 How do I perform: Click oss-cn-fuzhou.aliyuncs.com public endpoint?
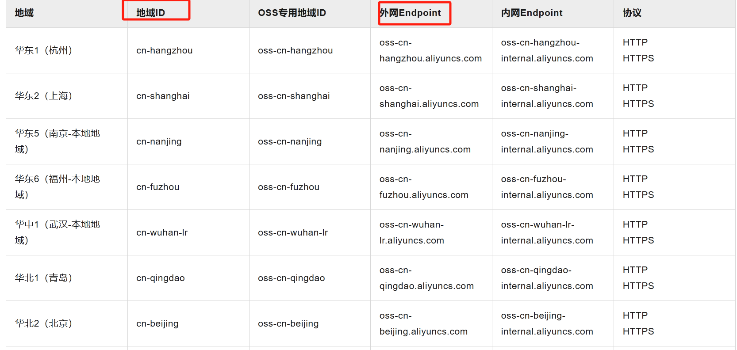(x=424, y=187)
